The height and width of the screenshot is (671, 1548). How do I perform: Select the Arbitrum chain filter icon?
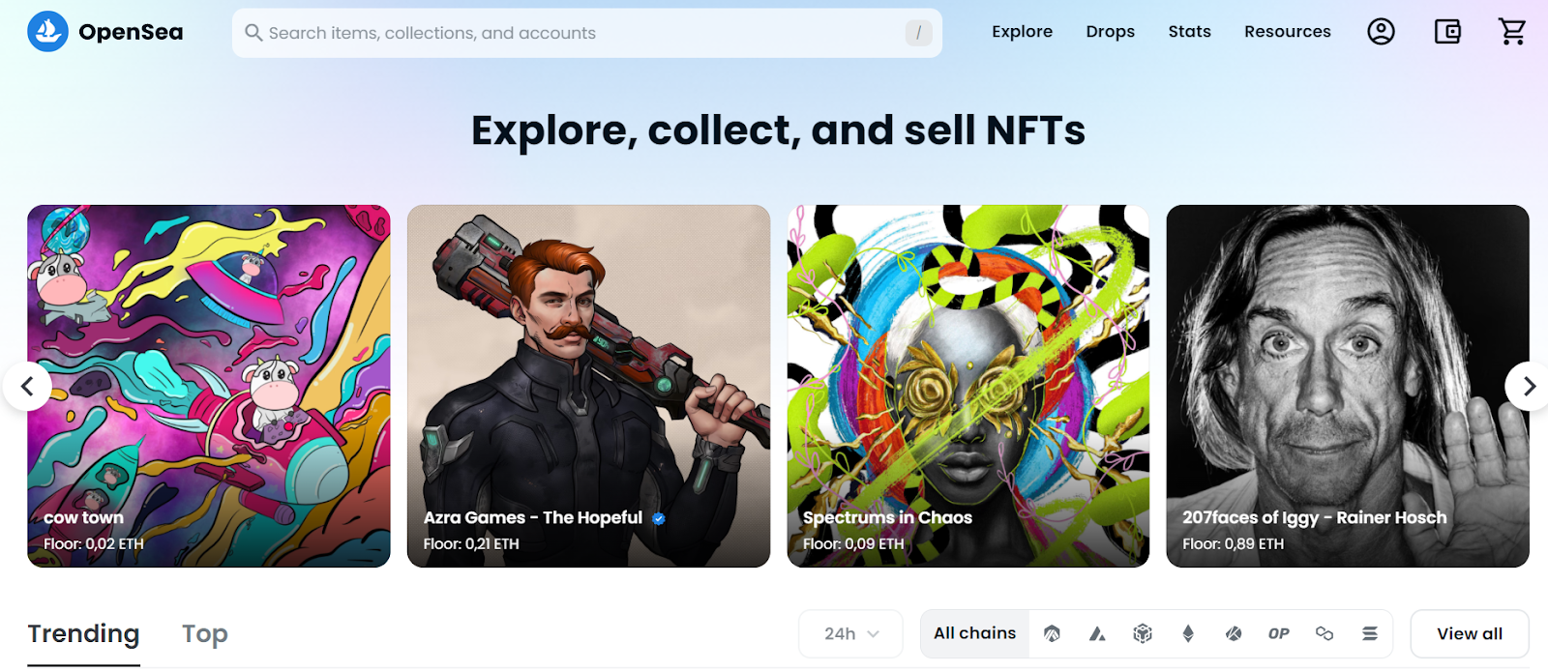tap(1053, 633)
